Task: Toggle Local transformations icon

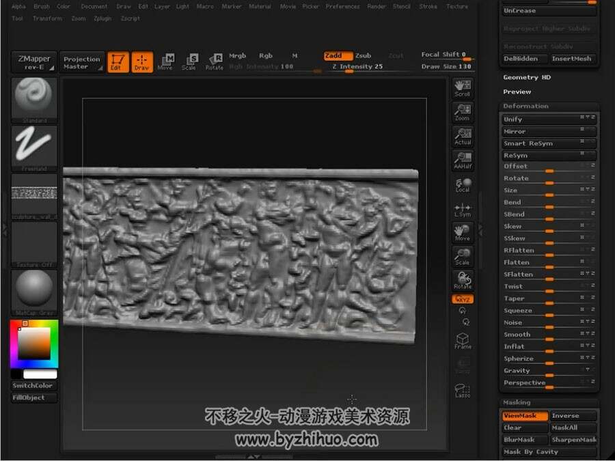Action: click(463, 184)
